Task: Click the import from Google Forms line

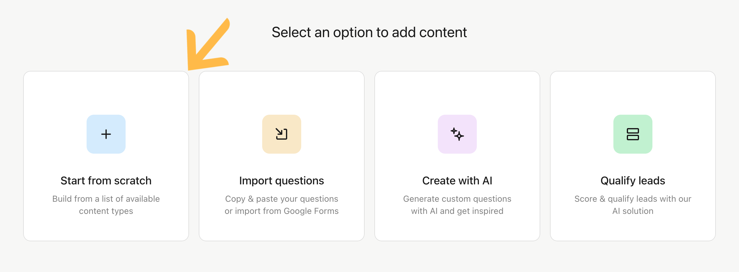Action: [282, 211]
